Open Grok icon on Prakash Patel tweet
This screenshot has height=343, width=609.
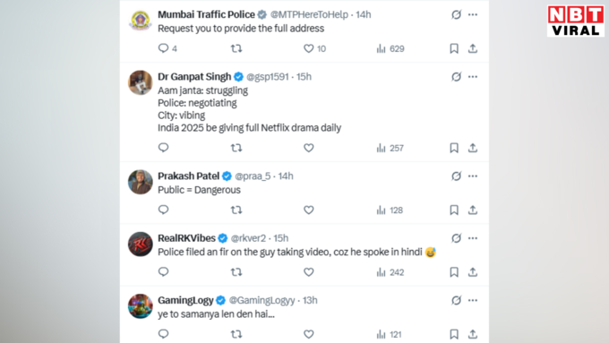coord(457,176)
